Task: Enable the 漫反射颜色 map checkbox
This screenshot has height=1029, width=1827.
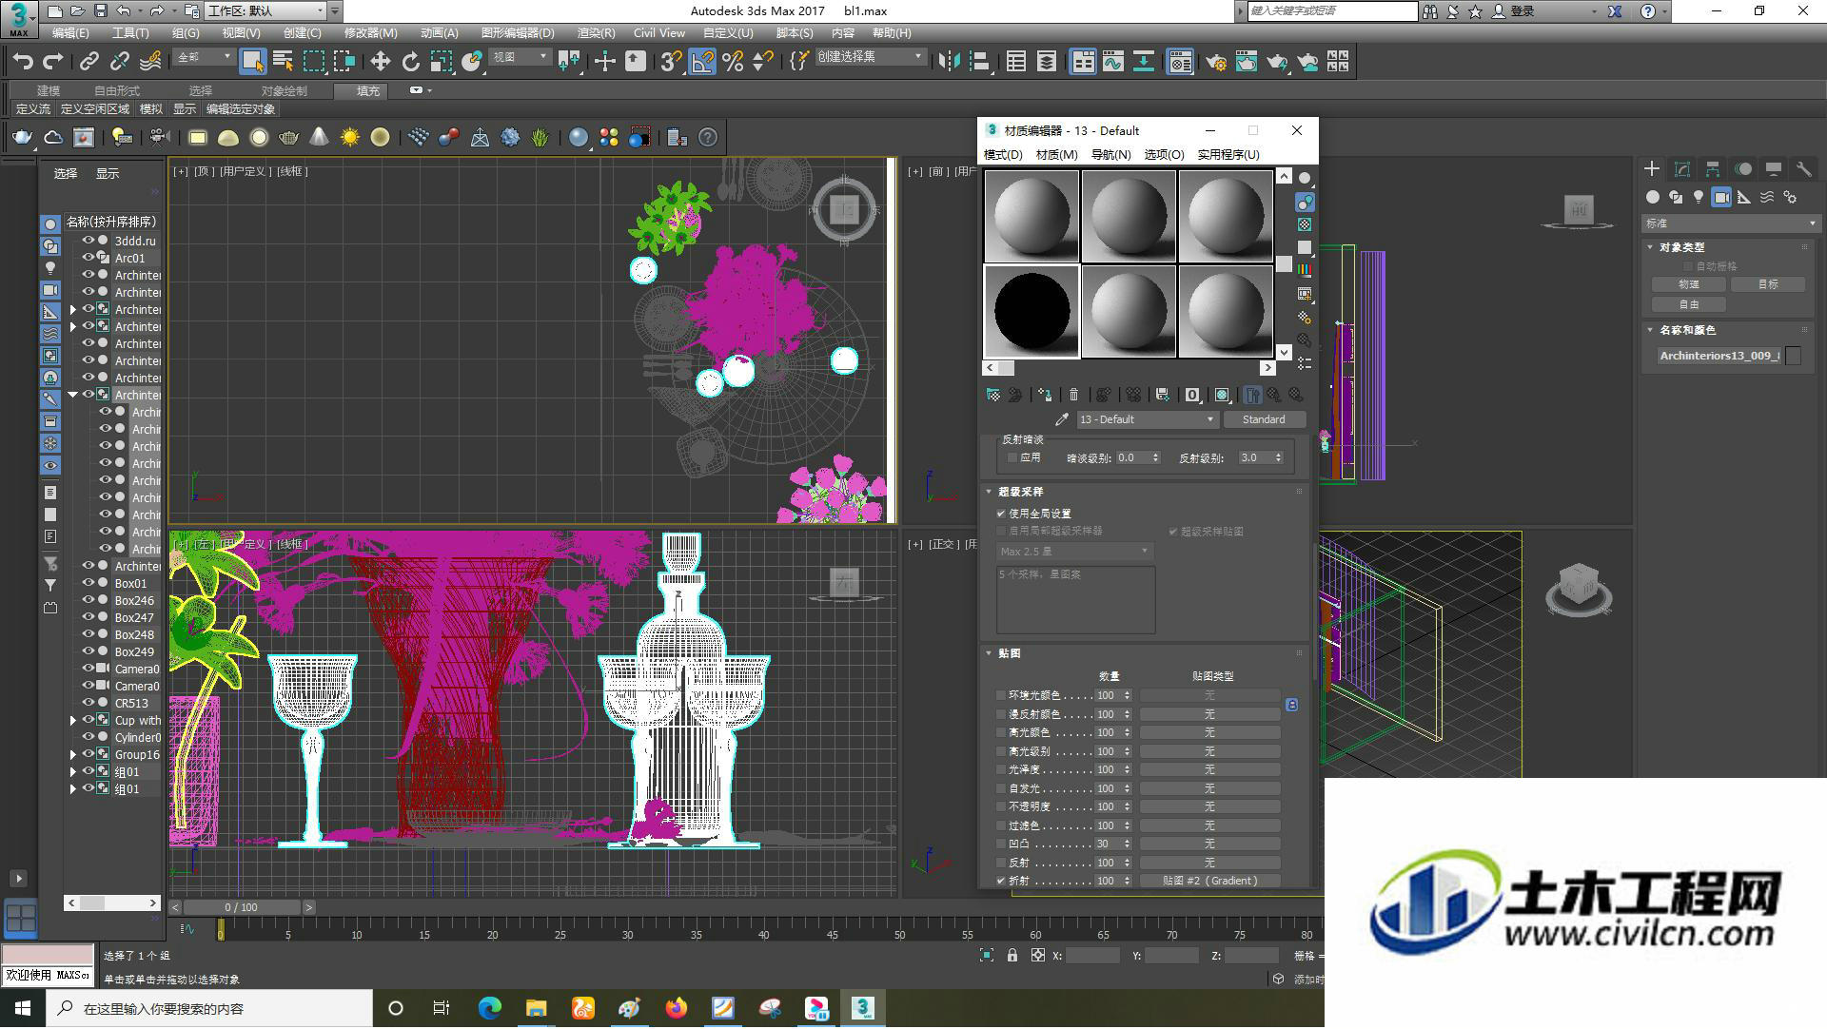Action: tap(1000, 714)
